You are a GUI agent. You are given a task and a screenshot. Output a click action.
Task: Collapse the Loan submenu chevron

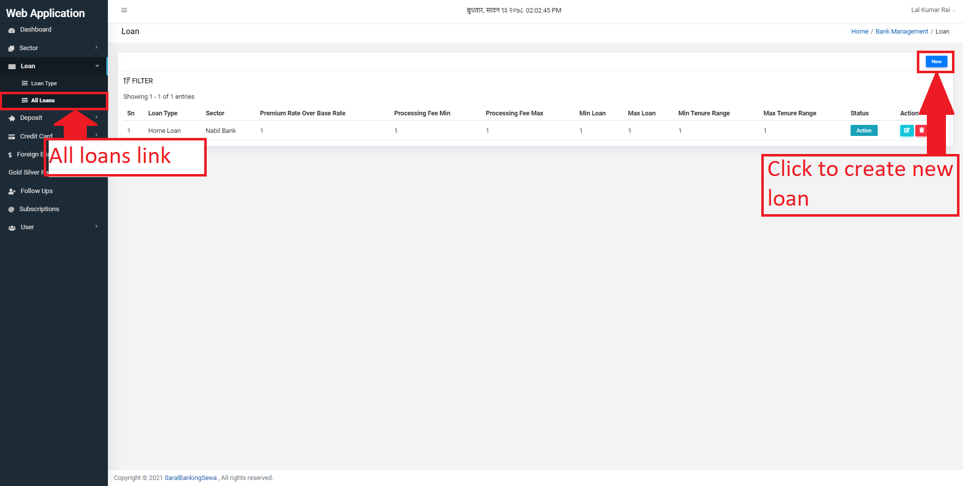pyautogui.click(x=97, y=66)
